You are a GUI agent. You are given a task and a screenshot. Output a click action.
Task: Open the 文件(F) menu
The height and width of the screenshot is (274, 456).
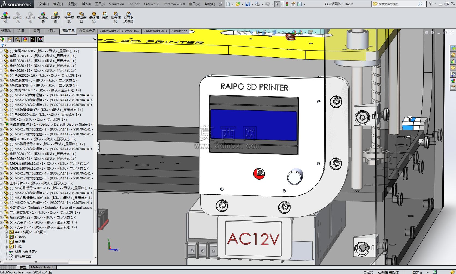coord(44,4)
